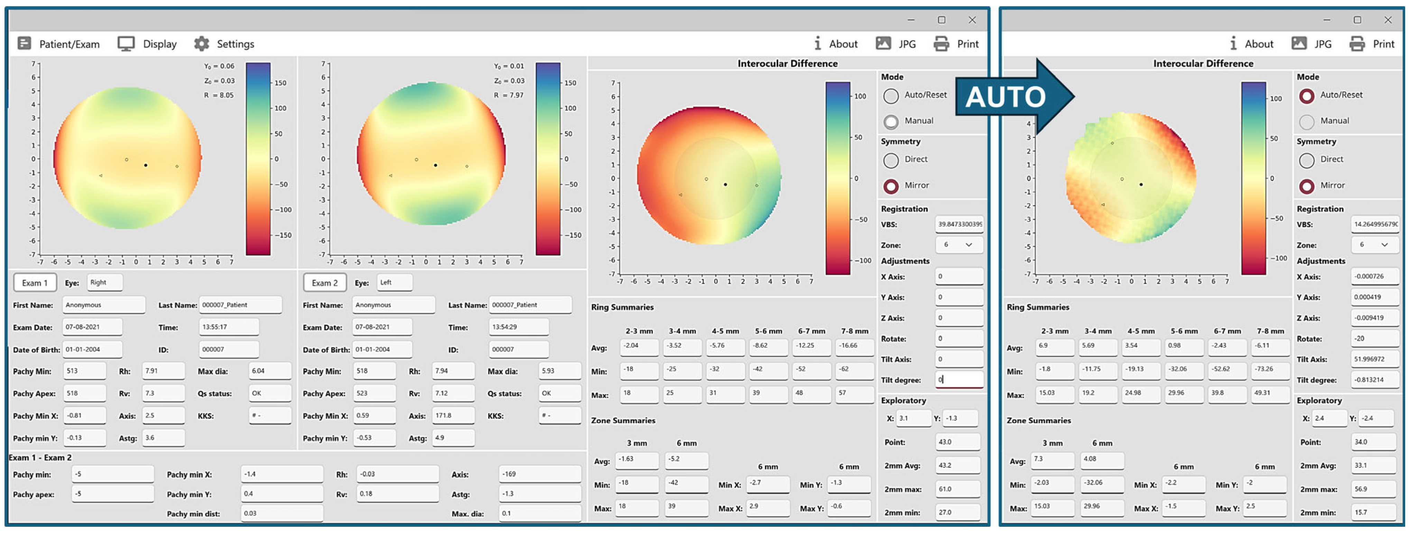Viewport: 1410px width, 533px height.
Task: Click the Print icon in right window
Action: [1357, 44]
